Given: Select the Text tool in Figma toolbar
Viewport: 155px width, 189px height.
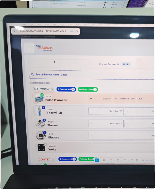Looking at the screenshot, I should 125,160.
